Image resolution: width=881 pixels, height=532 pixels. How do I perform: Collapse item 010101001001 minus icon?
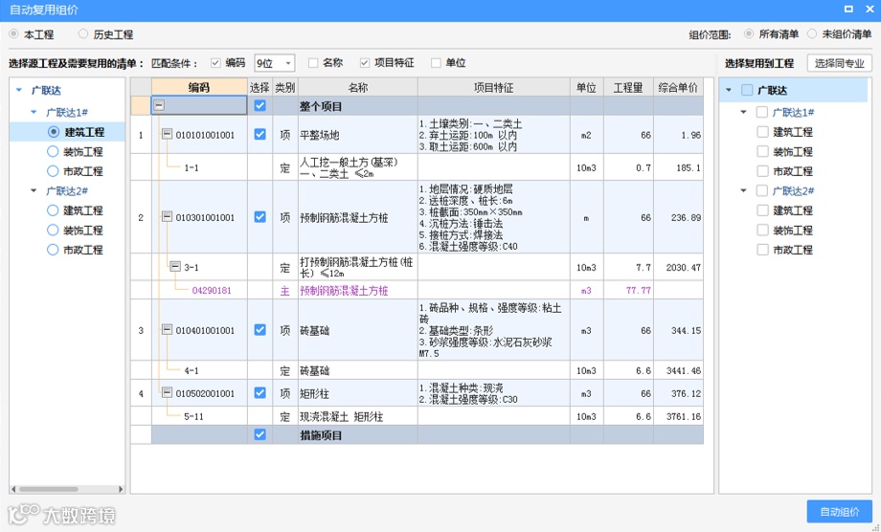(167, 134)
